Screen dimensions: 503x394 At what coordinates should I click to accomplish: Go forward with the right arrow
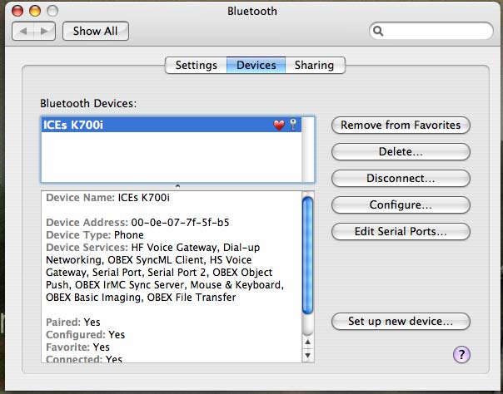point(45,31)
